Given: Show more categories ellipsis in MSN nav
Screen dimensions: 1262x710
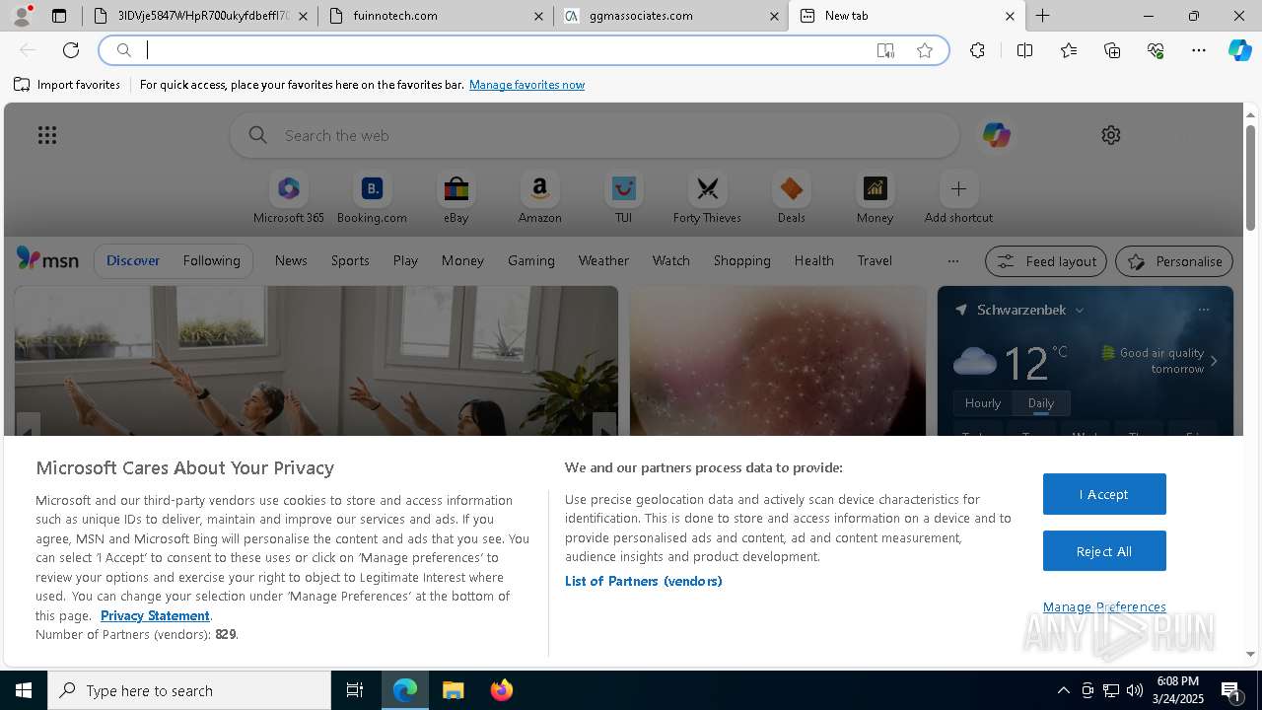Looking at the screenshot, I should coord(952,261).
